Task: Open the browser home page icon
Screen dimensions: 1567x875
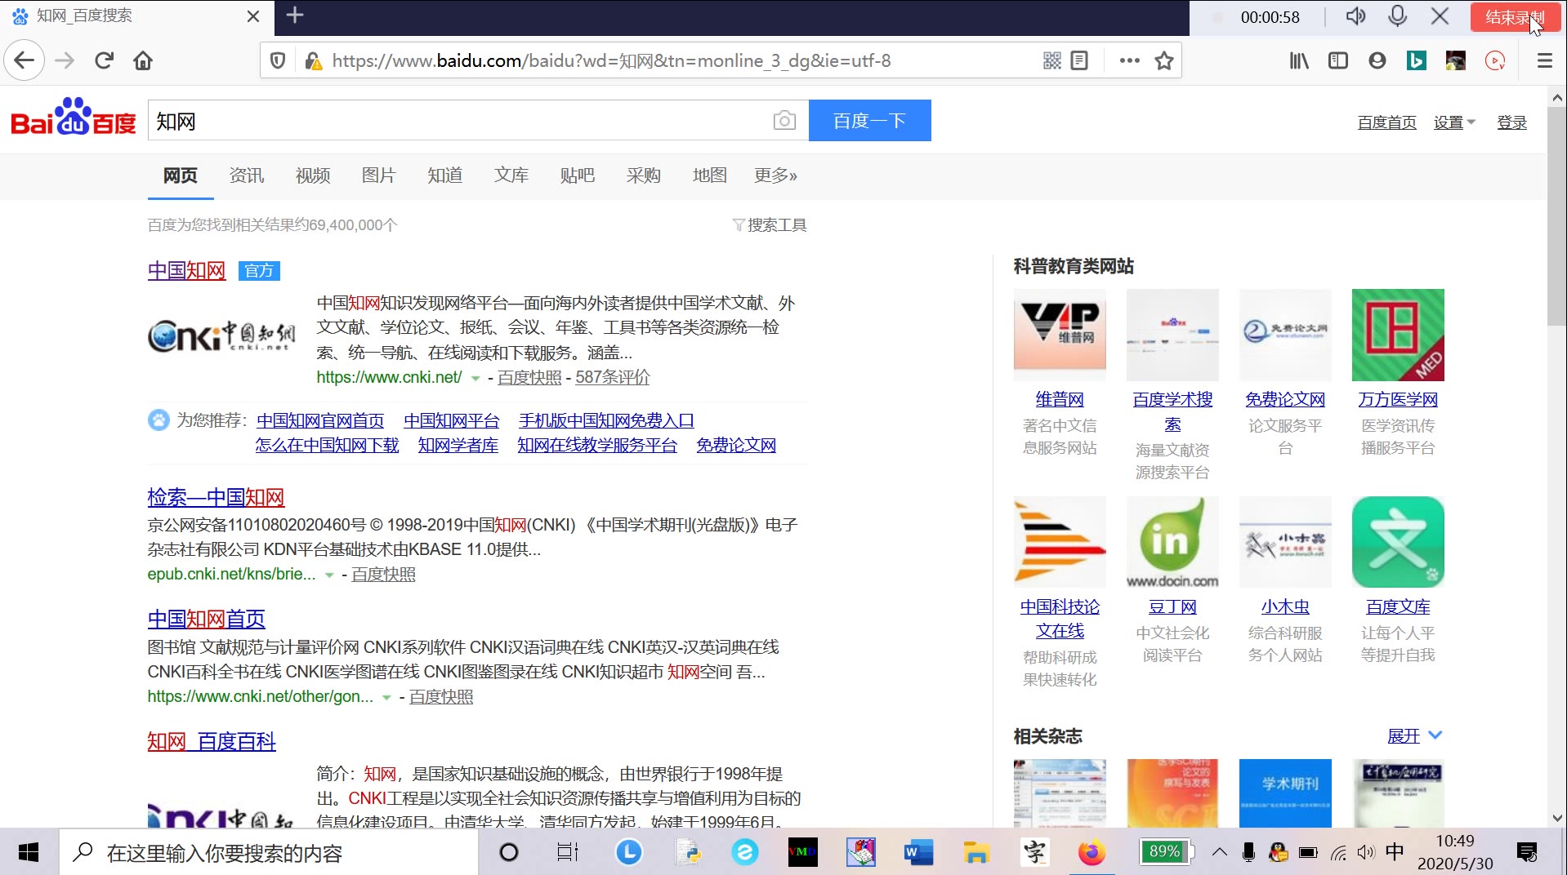Action: tap(143, 60)
